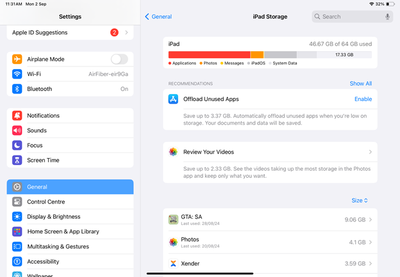The image size is (400, 277).
Task: Tap 46.67 GB of 64 GB used text
Action: pyautogui.click(x=340, y=44)
